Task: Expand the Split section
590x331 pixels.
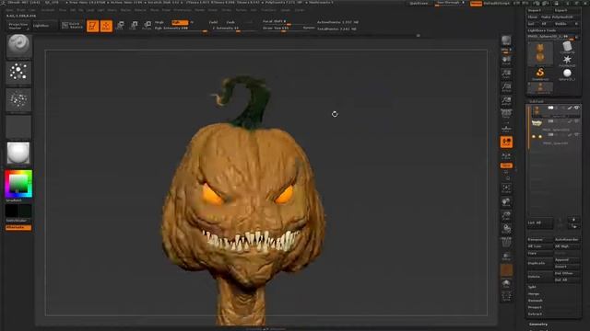Action: [x=533, y=287]
